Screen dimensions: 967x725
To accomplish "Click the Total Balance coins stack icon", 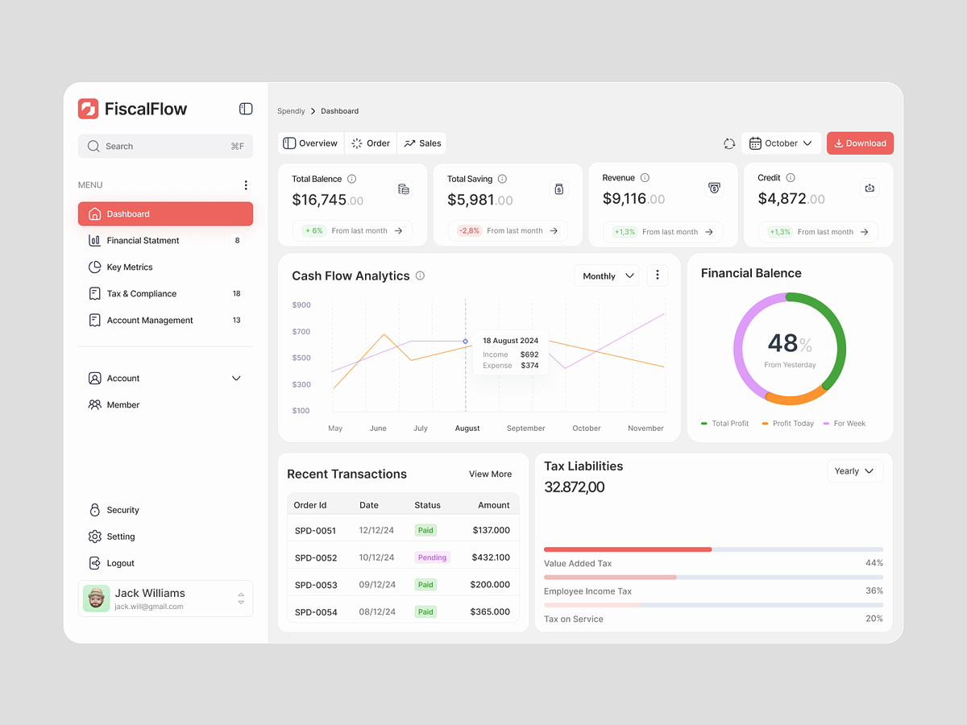I will (404, 189).
